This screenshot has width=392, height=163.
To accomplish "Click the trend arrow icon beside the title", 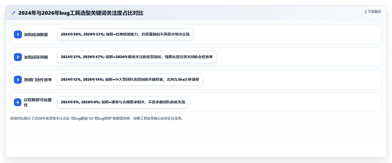I will (x=13, y=13).
